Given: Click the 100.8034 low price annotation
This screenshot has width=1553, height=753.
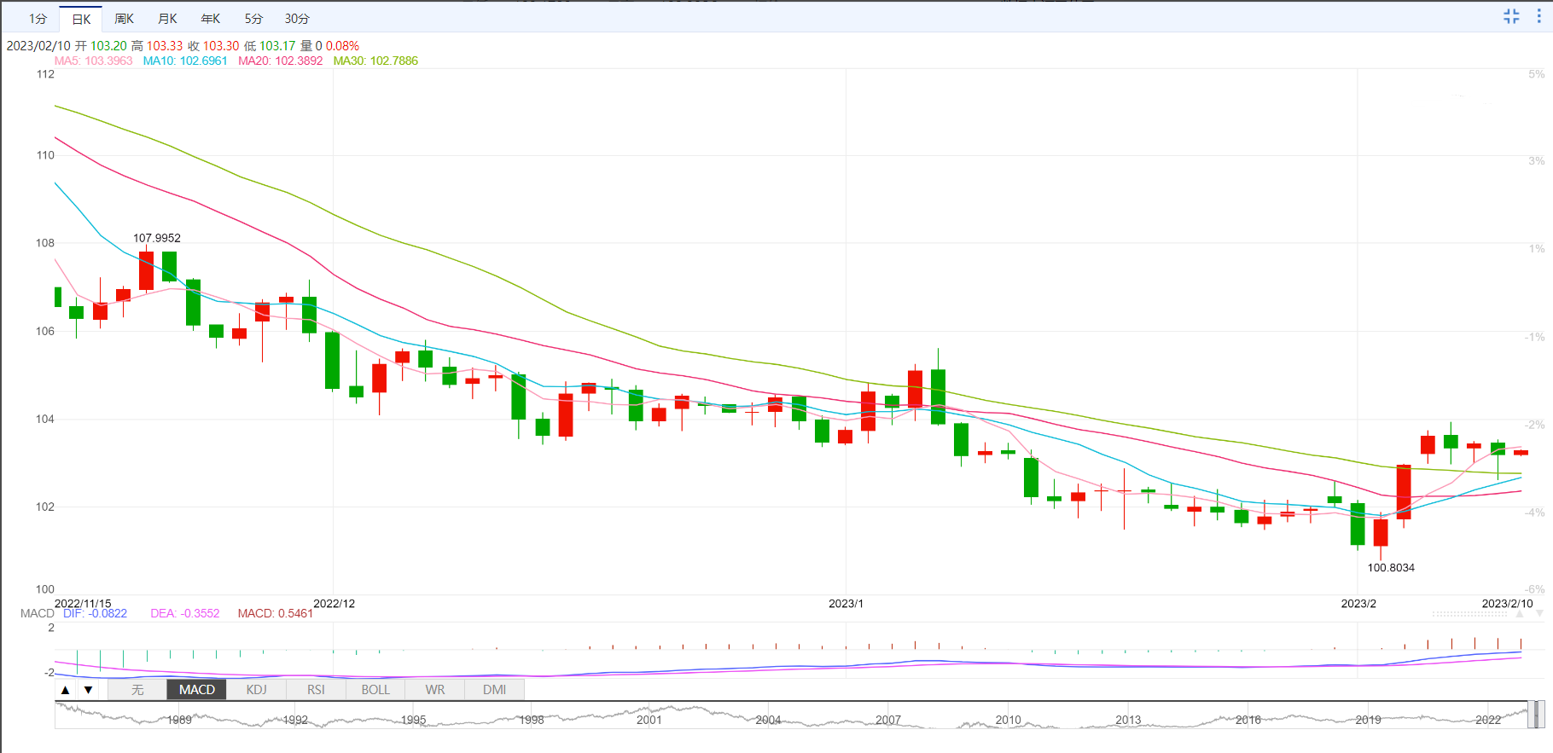Looking at the screenshot, I should coord(1391,567).
